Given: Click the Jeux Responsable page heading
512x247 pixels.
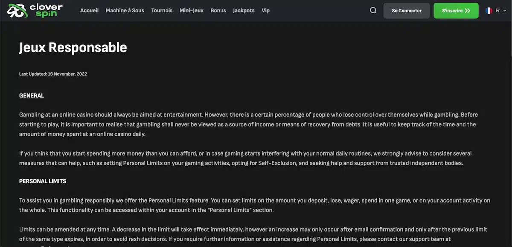Looking at the screenshot, I should tap(73, 47).
